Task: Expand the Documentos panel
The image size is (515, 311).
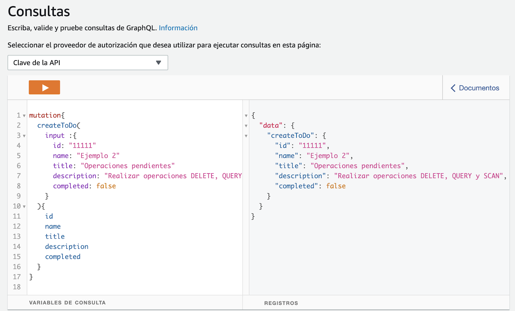Action: (x=475, y=88)
